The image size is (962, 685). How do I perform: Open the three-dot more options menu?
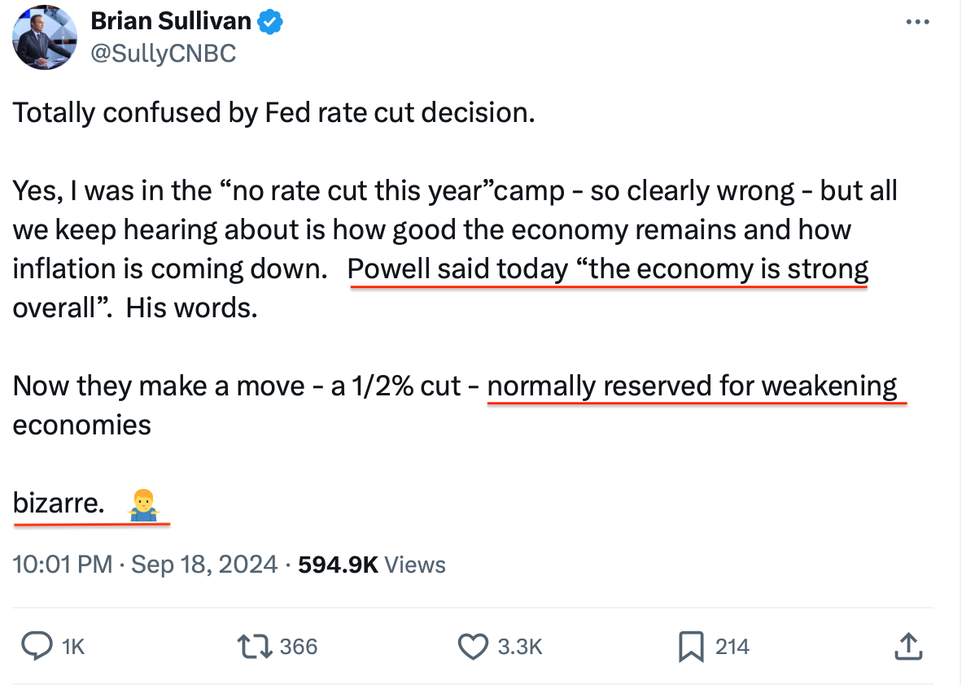pyautogui.click(x=917, y=22)
